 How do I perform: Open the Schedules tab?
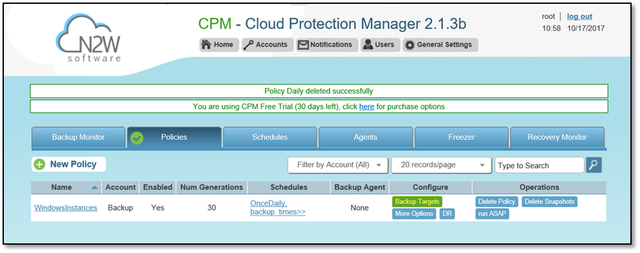[270, 138]
